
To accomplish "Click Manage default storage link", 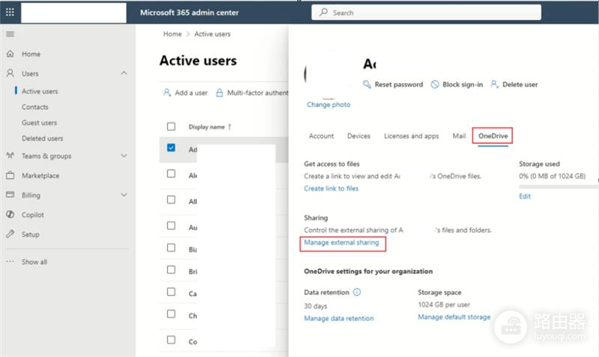I will pyautogui.click(x=454, y=317).
